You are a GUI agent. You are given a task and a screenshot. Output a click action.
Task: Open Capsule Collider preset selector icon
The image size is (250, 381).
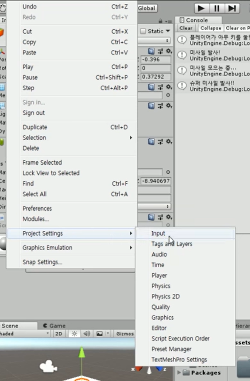pos(160,141)
